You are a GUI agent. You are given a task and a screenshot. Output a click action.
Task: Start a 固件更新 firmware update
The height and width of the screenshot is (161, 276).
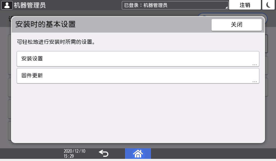(138, 76)
